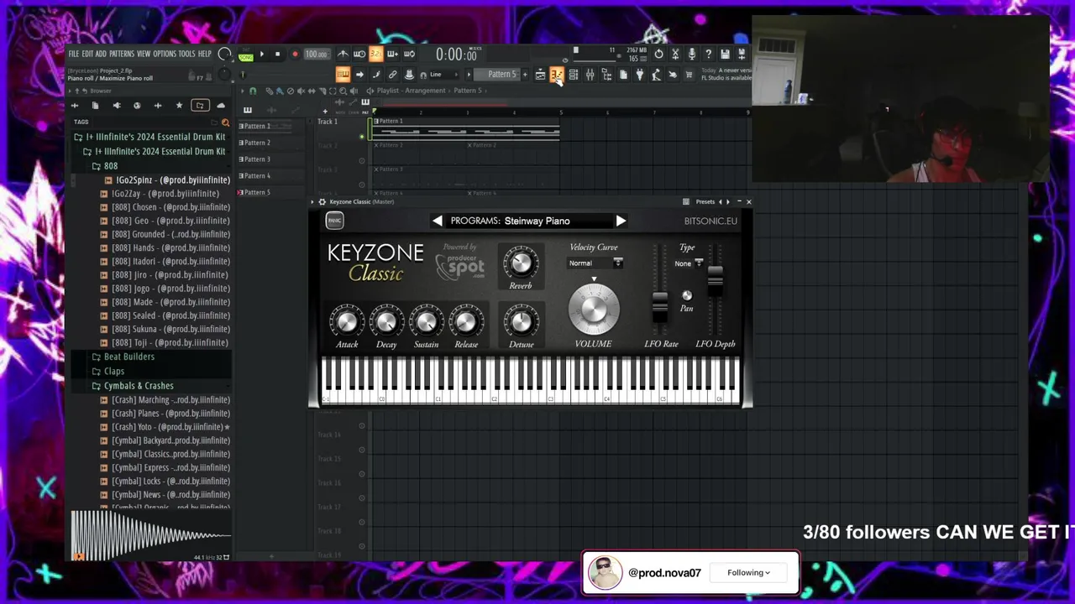Viewport: 1075px width, 604px height.
Task: Add a new pattern with plus button
Action: [525, 75]
